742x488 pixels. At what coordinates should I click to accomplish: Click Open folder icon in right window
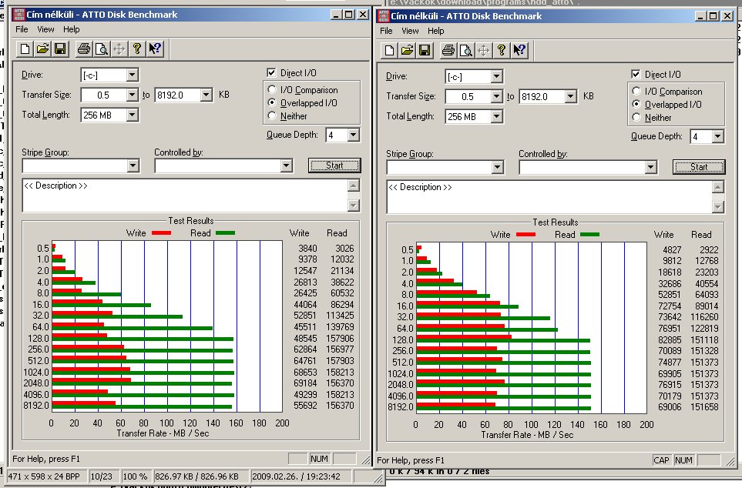407,50
